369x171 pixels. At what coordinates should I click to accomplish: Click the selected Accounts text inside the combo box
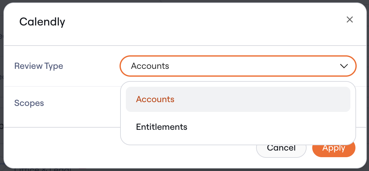click(x=150, y=66)
